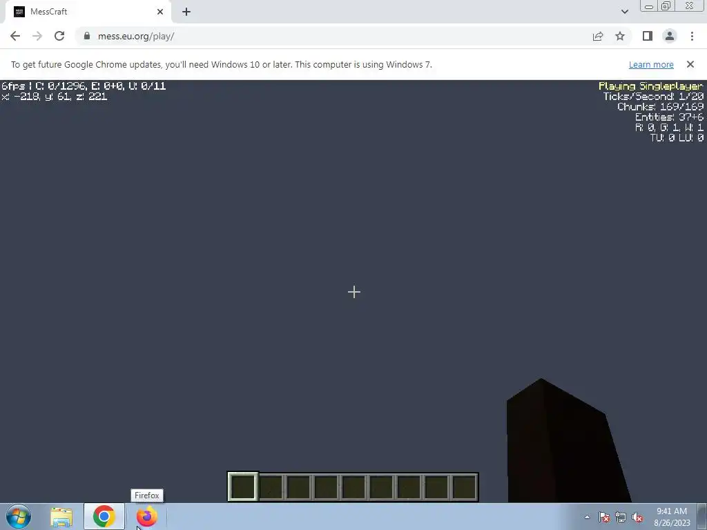
Task: View site info via the lock icon
Action: [x=87, y=36]
